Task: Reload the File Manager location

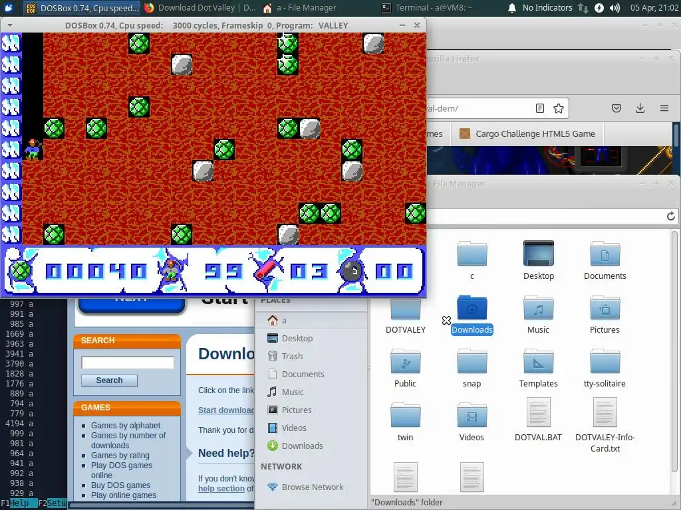Action: (670, 216)
